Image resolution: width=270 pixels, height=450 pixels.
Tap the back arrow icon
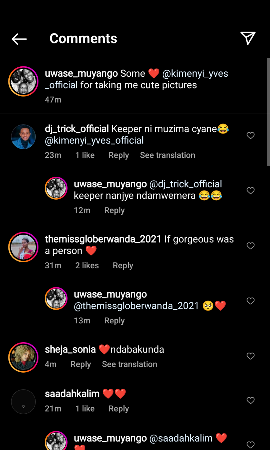(19, 39)
